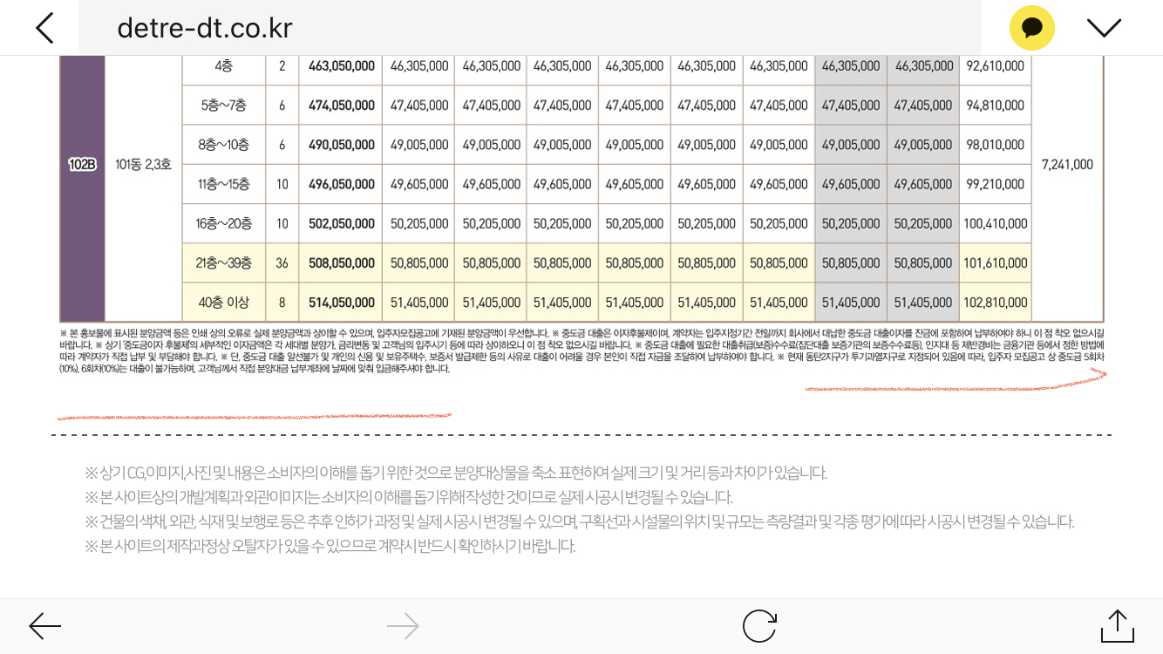This screenshot has width=1163, height=654.
Task: Tap the back chevron in the top bar
Action: [44, 28]
